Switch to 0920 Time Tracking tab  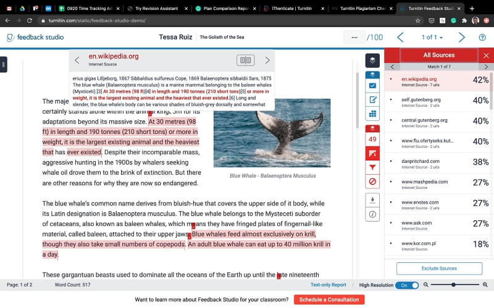(89, 9)
